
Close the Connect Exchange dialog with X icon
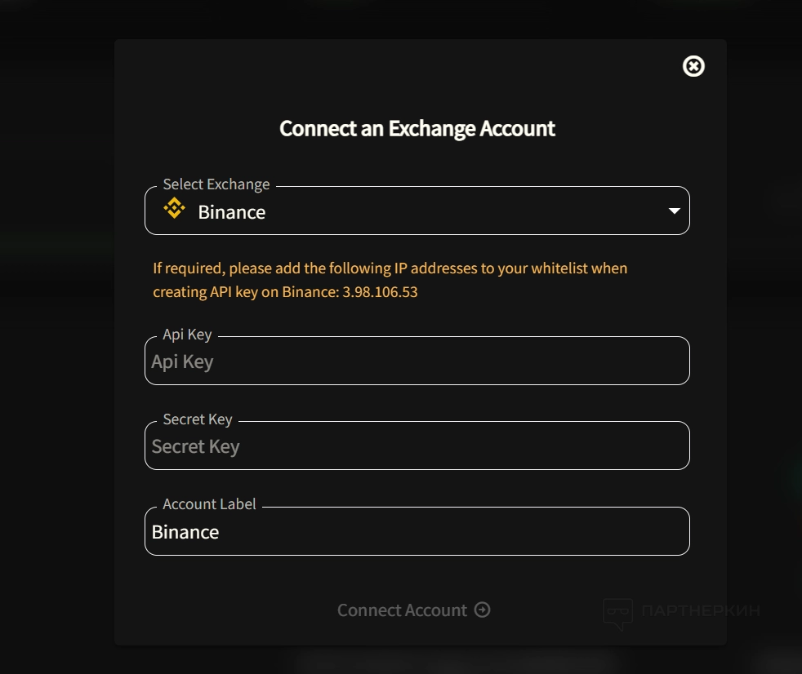coord(693,66)
